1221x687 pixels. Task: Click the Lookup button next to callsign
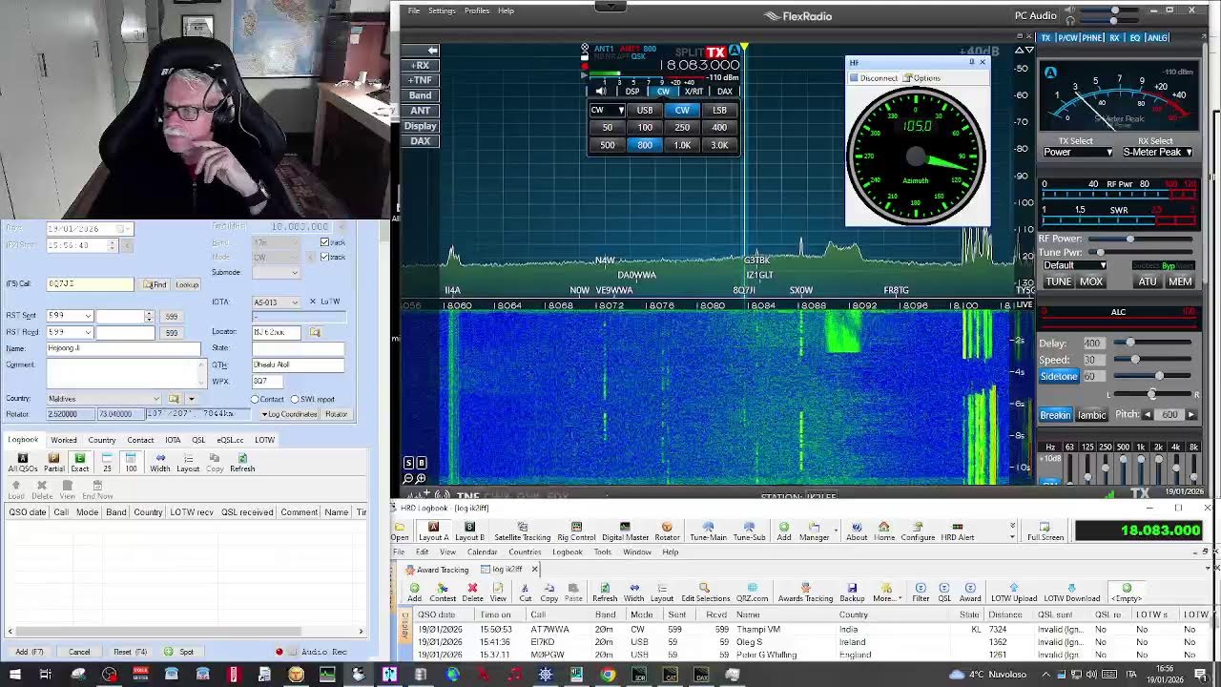tap(187, 284)
